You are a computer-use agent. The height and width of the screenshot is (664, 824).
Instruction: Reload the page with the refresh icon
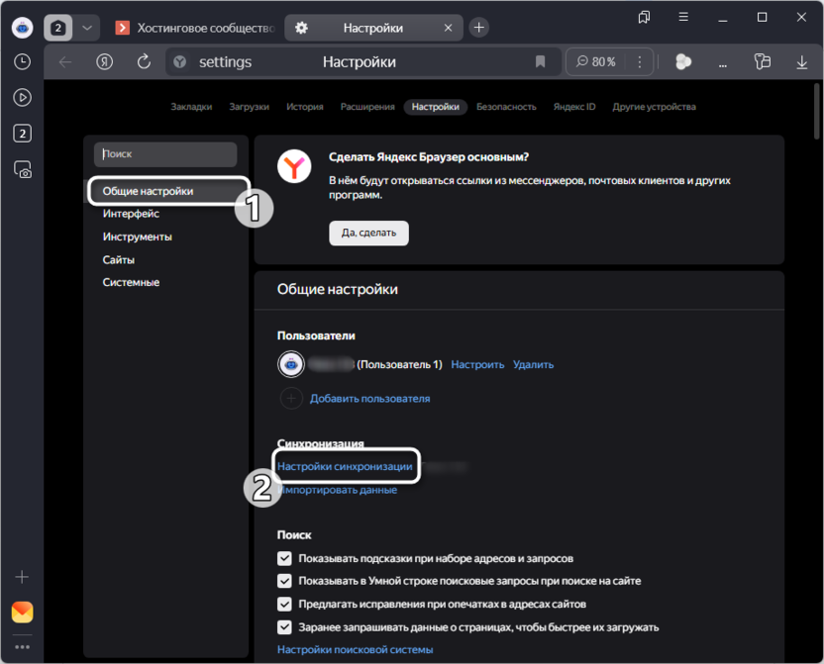(144, 62)
